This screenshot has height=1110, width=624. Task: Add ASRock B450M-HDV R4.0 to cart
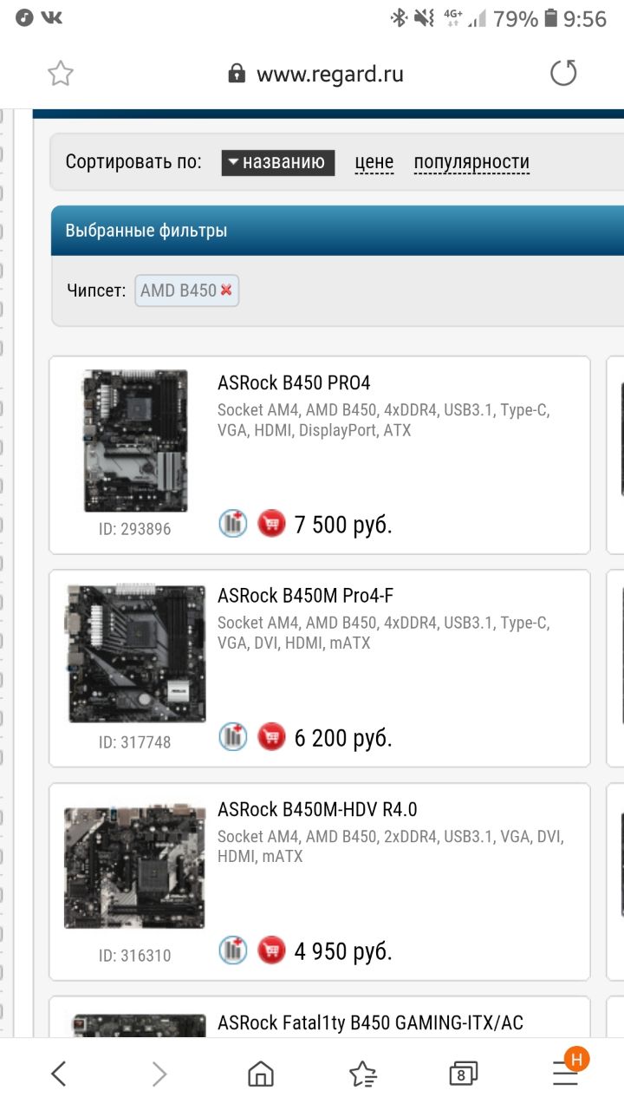pos(271,950)
